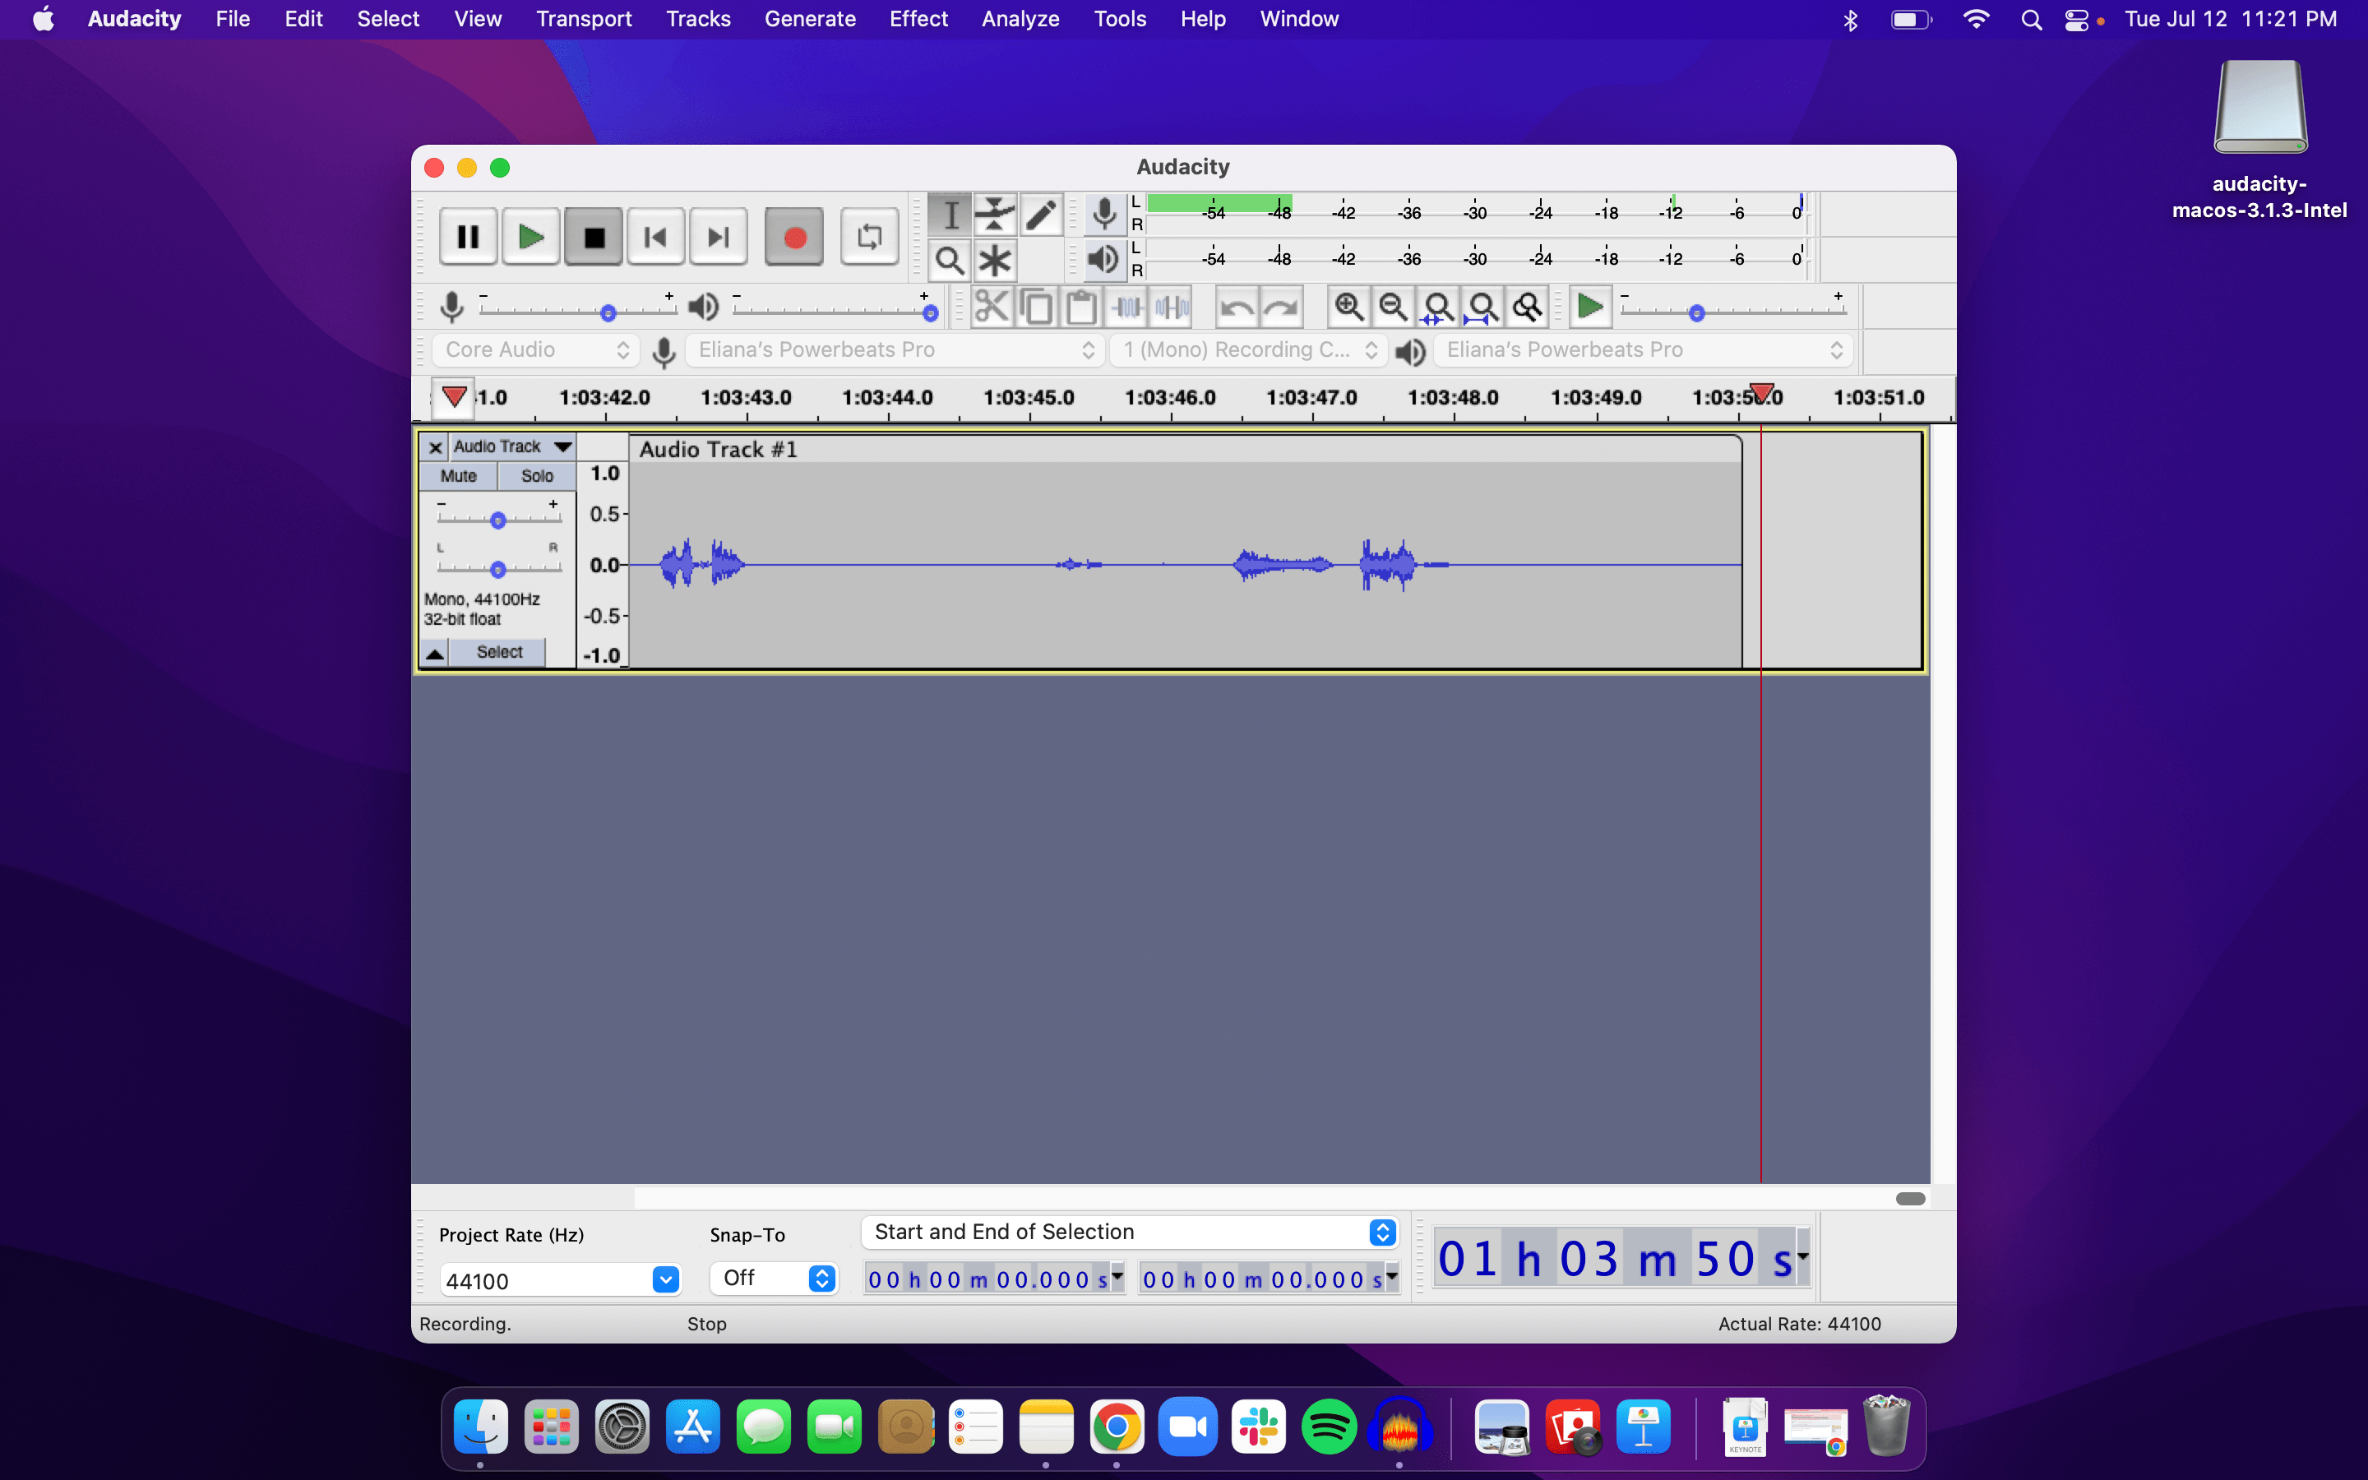Adjust the recording volume slider

pyautogui.click(x=608, y=313)
